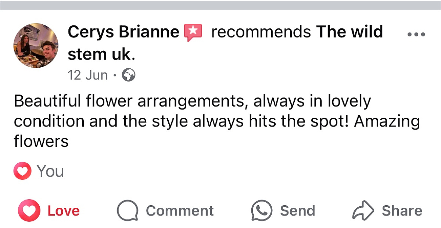The height and width of the screenshot is (228, 441).
Task: Click the word recommends in the header
Action: 261,32
